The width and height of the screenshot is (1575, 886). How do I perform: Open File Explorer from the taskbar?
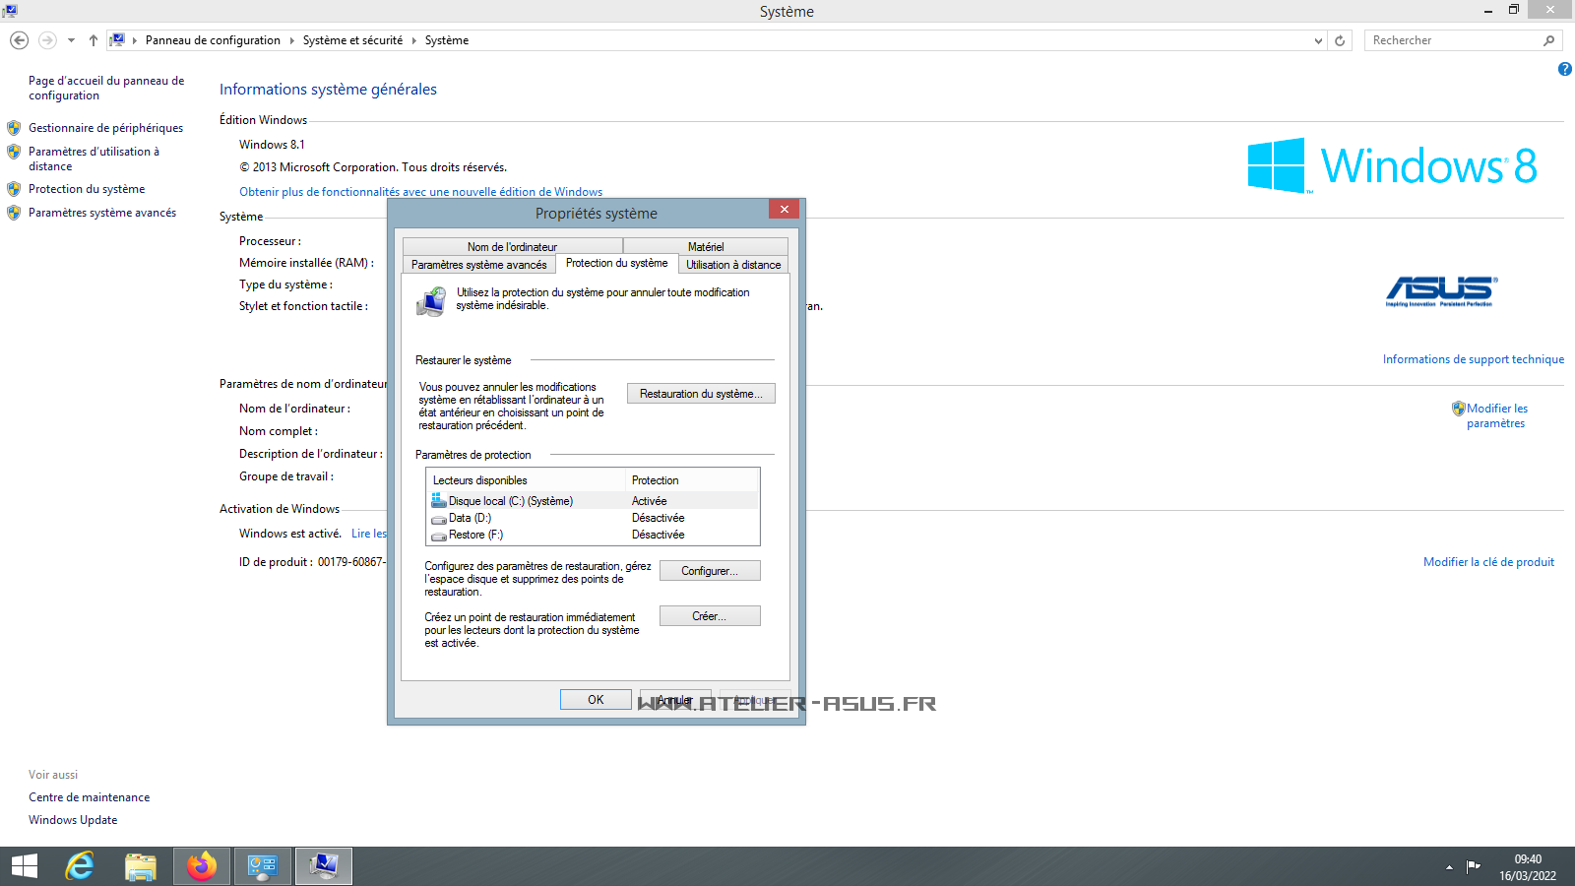pos(141,866)
